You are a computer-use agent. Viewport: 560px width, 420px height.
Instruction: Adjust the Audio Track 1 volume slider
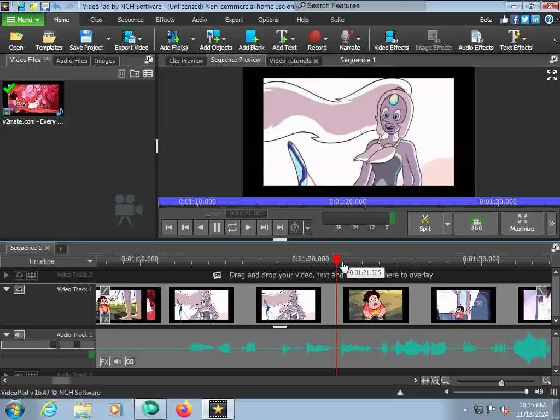tap(28, 345)
